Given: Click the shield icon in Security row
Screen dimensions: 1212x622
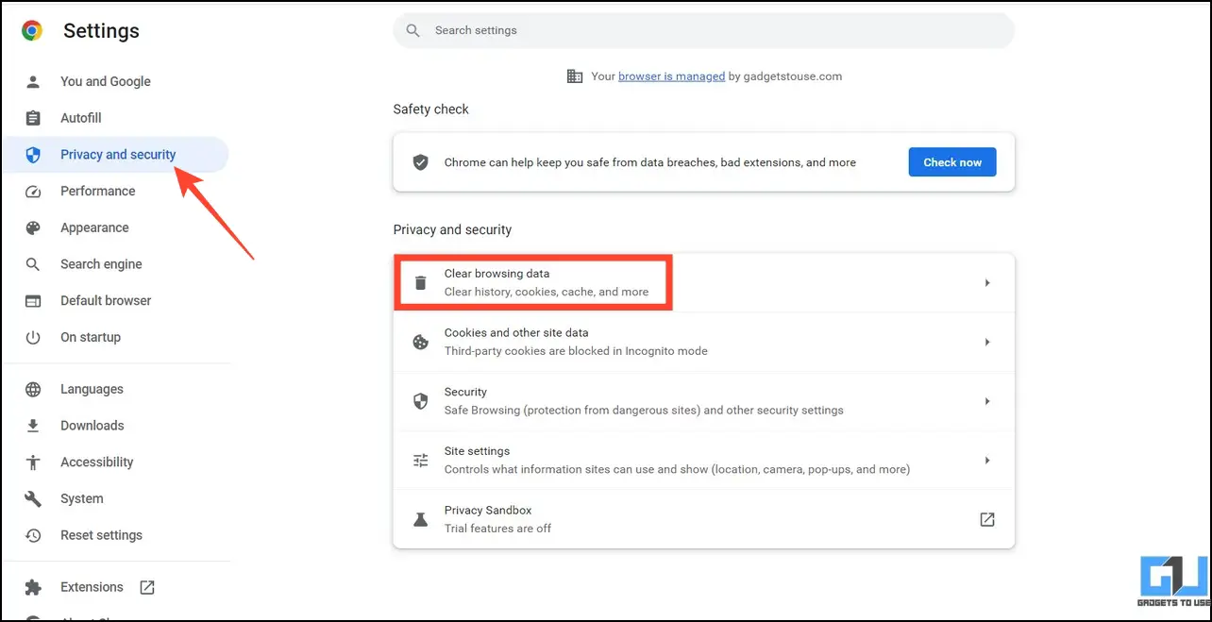Looking at the screenshot, I should coord(421,401).
